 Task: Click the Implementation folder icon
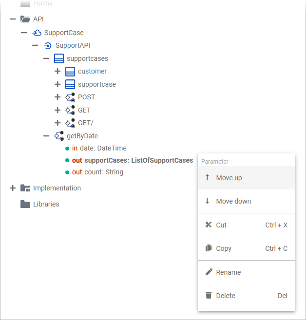pyautogui.click(x=25, y=188)
